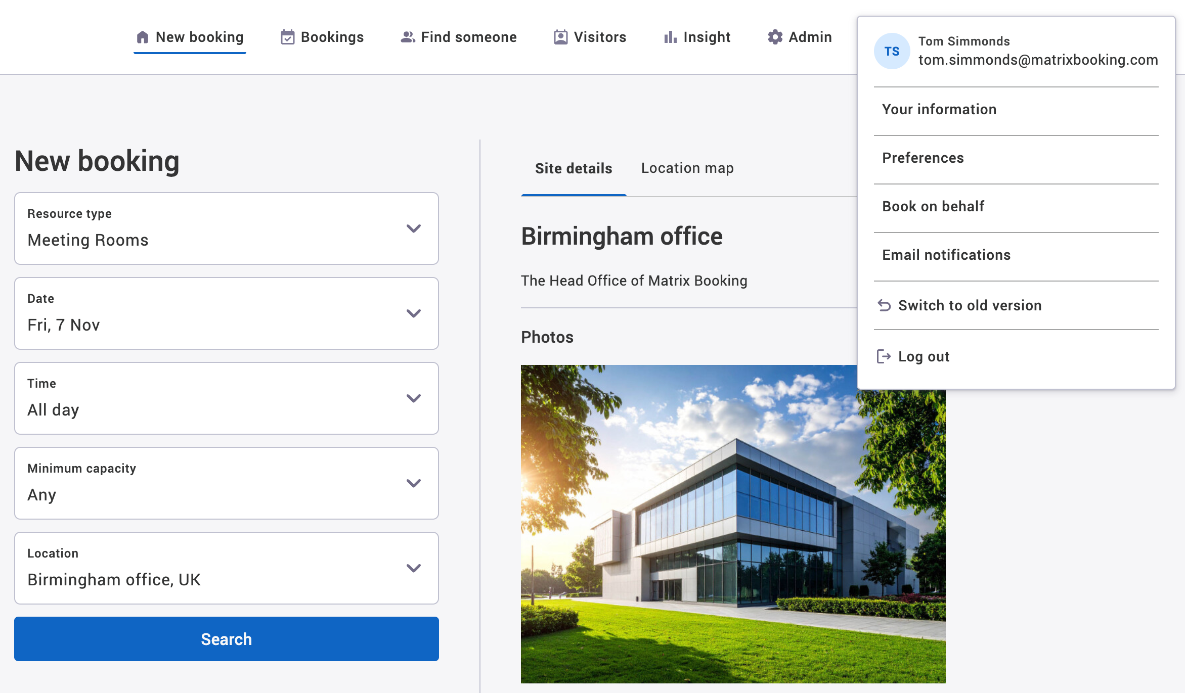
Task: Expand the Resource type dropdown
Action: 226,228
